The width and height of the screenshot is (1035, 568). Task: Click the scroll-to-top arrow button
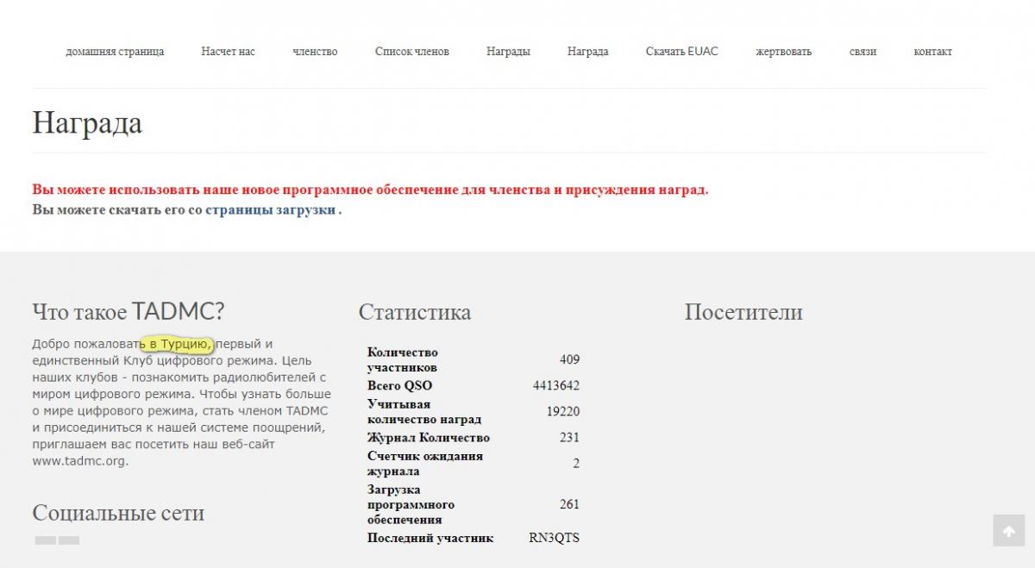(1008, 532)
